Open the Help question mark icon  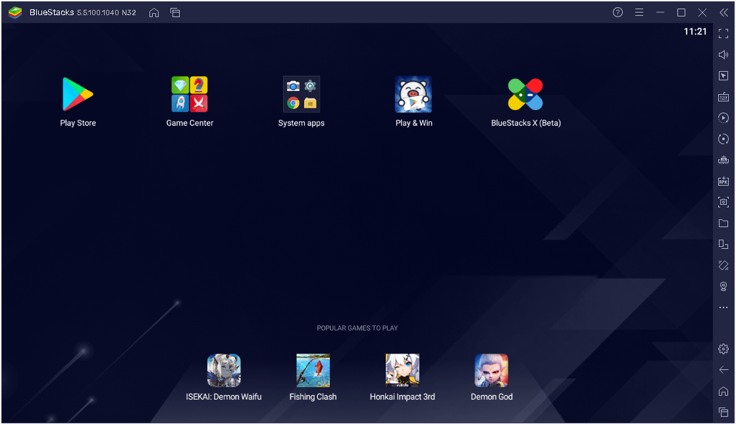pos(618,13)
